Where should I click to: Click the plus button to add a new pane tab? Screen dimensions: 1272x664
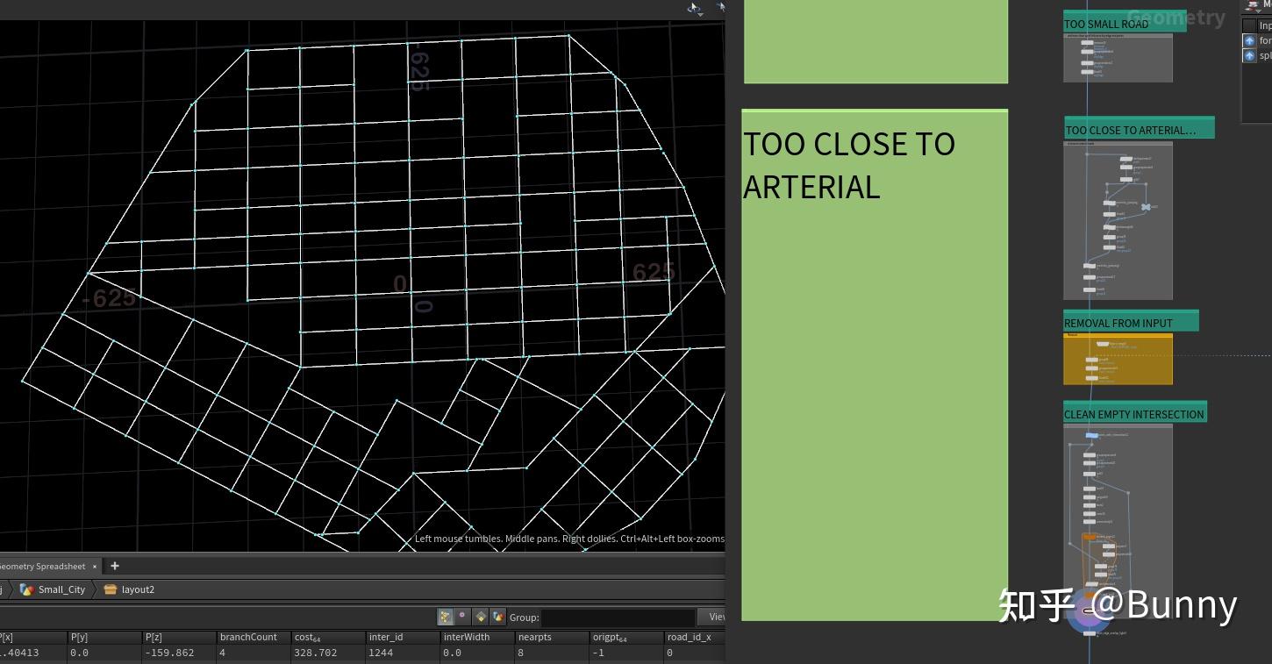click(114, 566)
